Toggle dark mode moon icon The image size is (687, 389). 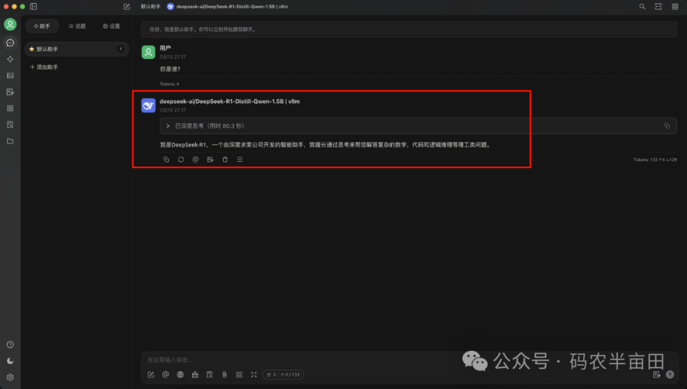pyautogui.click(x=10, y=361)
